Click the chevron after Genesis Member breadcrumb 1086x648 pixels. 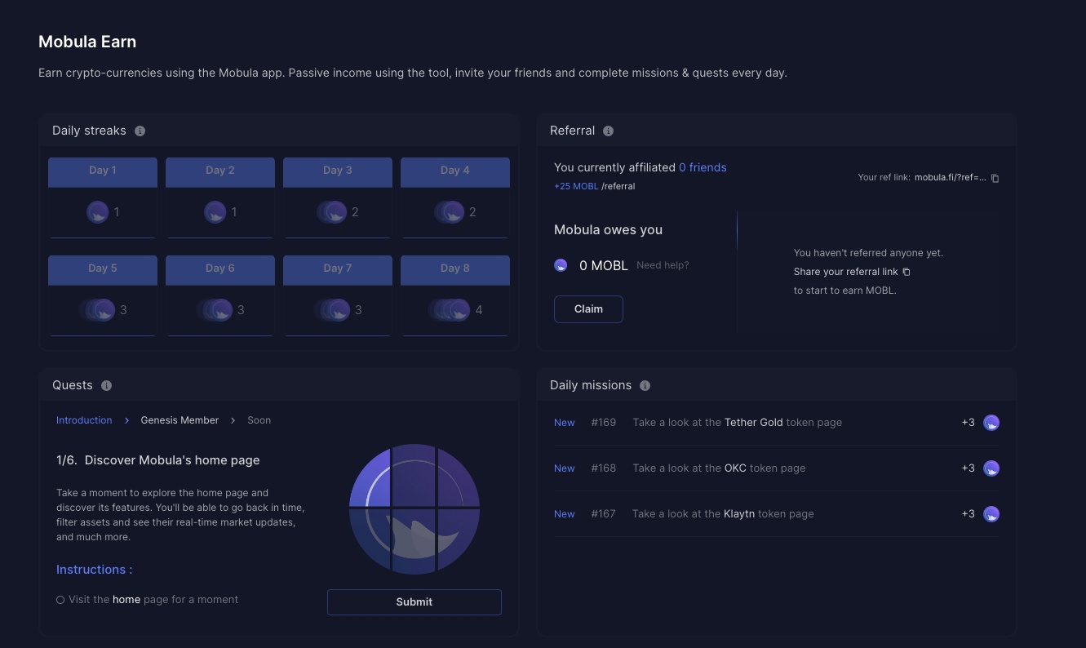[233, 420]
